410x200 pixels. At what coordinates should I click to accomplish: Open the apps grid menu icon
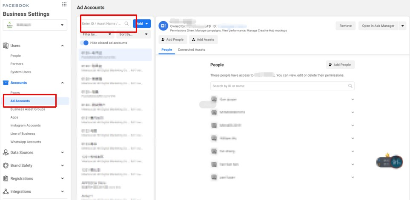pyautogui.click(x=64, y=4)
